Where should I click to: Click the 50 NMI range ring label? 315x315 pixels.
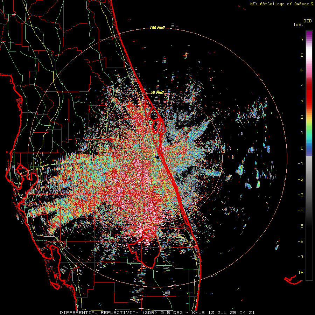pyautogui.click(x=157, y=92)
